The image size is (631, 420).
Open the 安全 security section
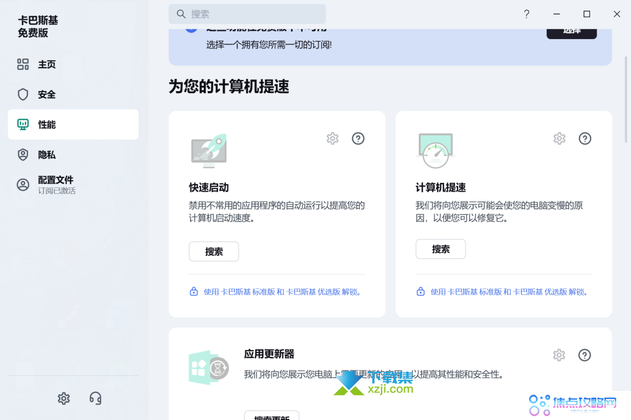[x=73, y=95]
